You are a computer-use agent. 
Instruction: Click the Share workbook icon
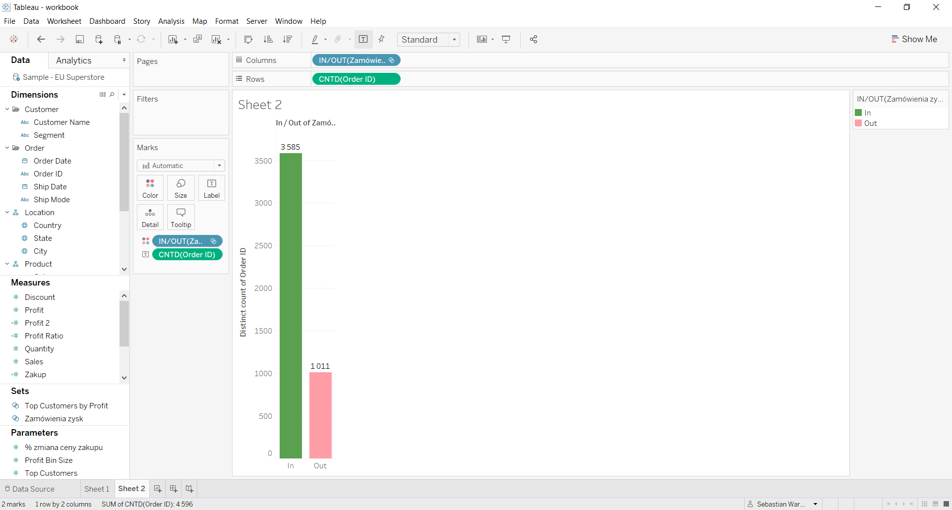[534, 40]
